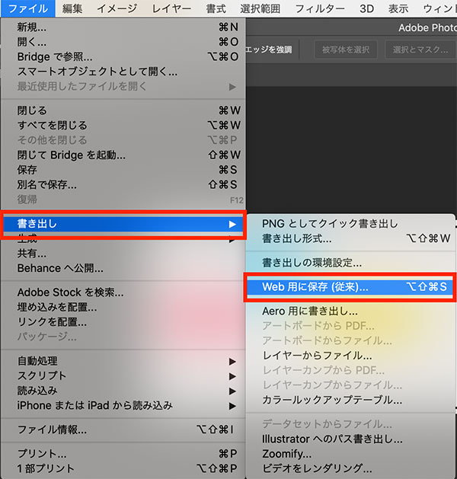Expand the 読み込み submenu
The width and height of the screenshot is (457, 479).
[123, 391]
